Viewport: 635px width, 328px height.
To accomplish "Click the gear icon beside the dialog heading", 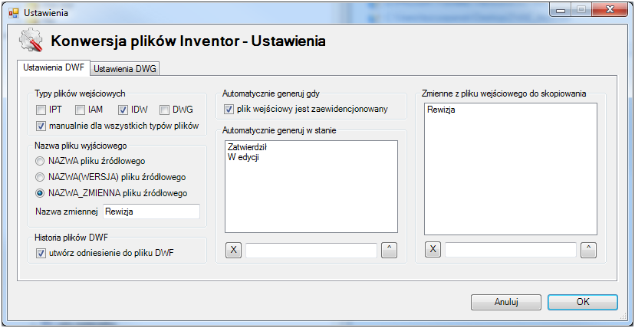I will [x=31, y=40].
